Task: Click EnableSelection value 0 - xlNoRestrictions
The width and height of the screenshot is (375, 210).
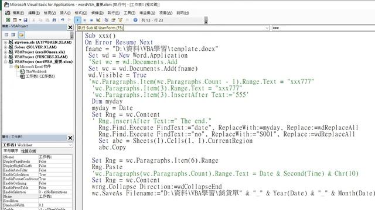Action: pyautogui.click(x=55, y=192)
